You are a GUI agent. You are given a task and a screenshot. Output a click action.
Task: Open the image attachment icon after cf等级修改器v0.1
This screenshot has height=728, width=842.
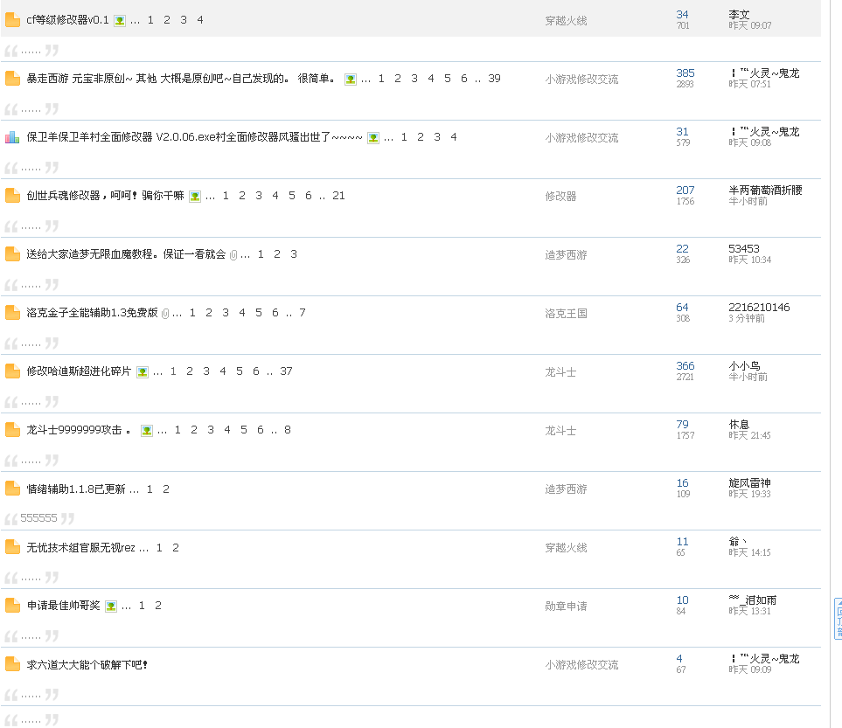tap(120, 21)
